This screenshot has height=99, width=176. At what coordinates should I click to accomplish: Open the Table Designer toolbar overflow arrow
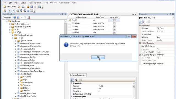35,12
